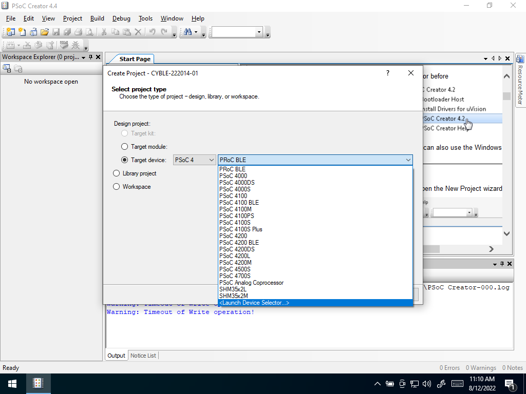Click the Undo arrow toolbar icon
The height and width of the screenshot is (394, 526).
152,32
